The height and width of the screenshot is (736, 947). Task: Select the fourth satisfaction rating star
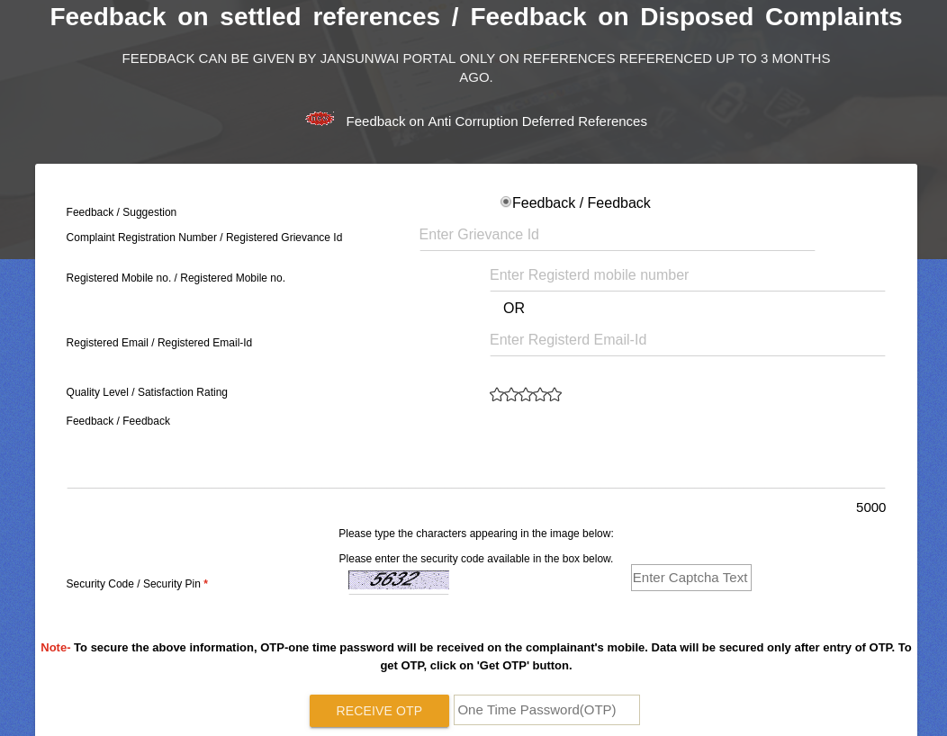tap(540, 394)
